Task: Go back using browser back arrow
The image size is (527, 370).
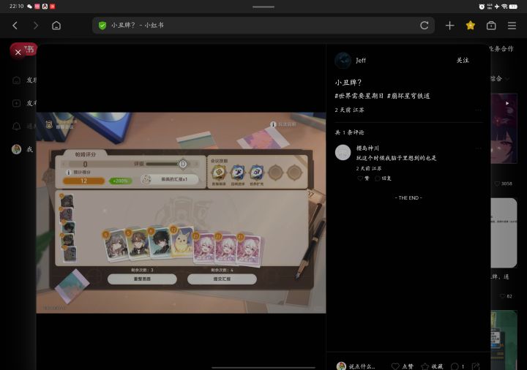Action: pyautogui.click(x=15, y=26)
